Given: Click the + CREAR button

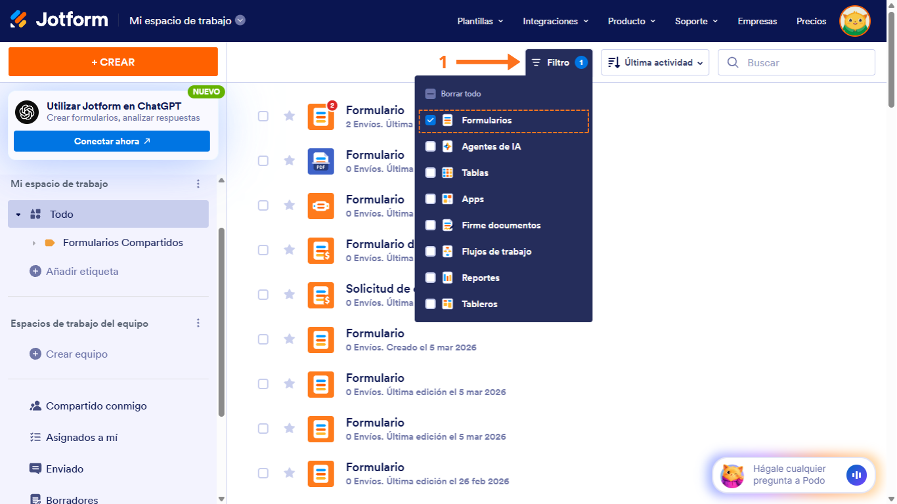Looking at the screenshot, I should click(112, 62).
